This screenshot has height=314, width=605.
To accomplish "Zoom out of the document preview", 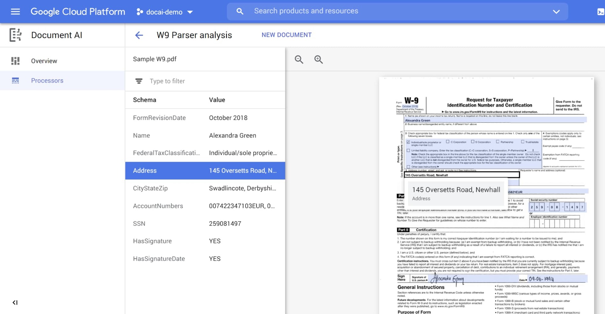I will [299, 59].
